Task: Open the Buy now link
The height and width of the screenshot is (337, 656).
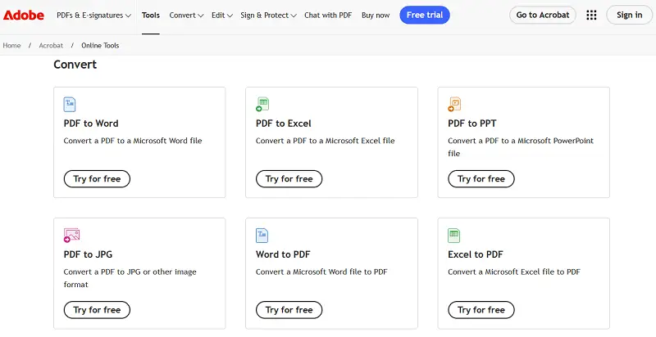Action: [x=376, y=15]
